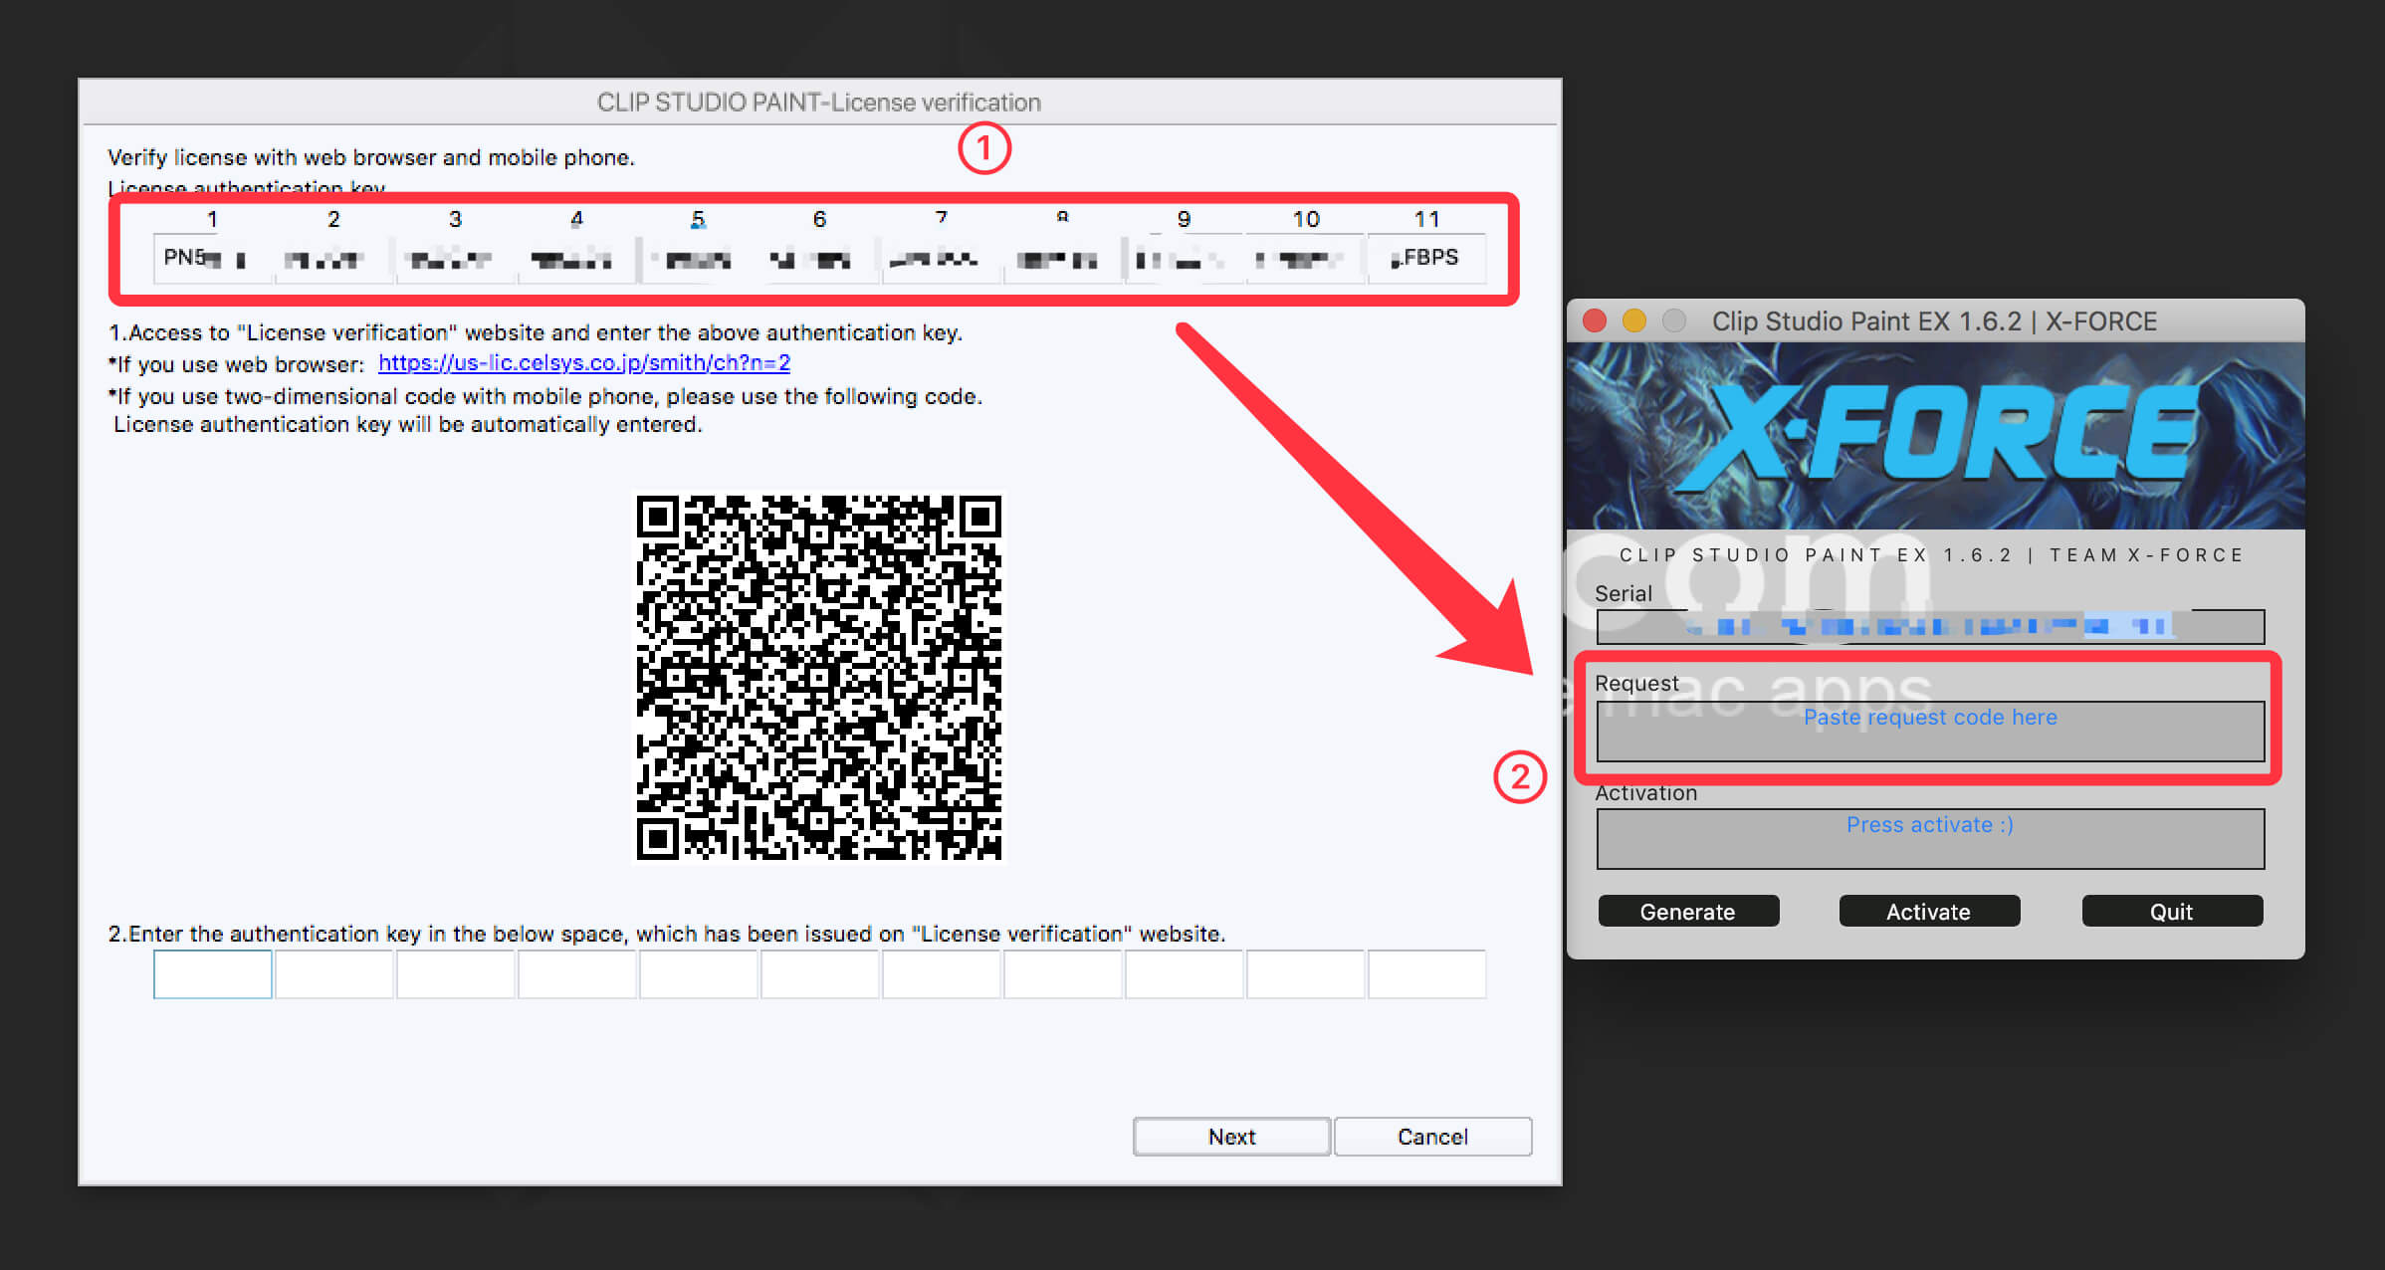Viewport: 2385px width, 1270px height.
Task: Click Quit in the X-FORCE window
Action: [2172, 911]
